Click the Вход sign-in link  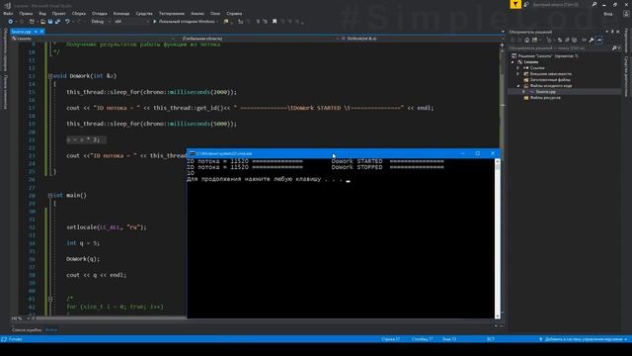click(608, 13)
